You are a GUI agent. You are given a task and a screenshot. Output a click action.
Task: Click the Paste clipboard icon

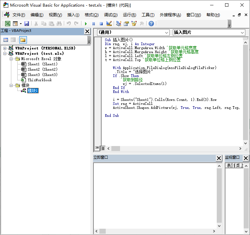coord(51,24)
